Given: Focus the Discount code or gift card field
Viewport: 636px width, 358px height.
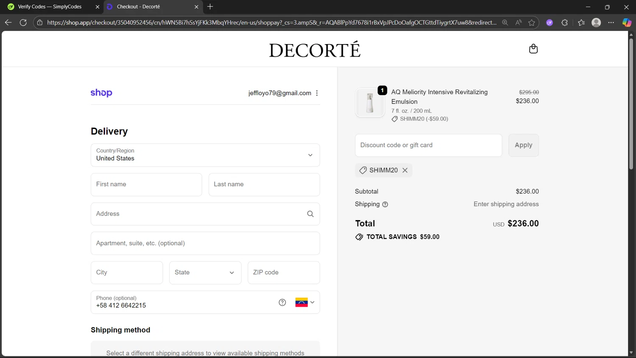Looking at the screenshot, I should point(428,145).
